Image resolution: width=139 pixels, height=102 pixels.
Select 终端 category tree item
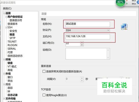8,60
